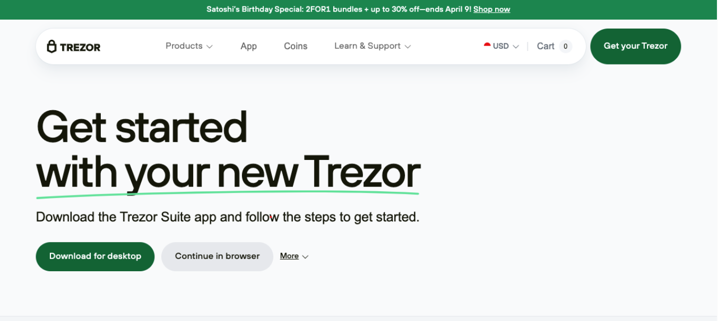The height and width of the screenshot is (321, 718).
Task: Expand the More download options
Action: coord(294,256)
